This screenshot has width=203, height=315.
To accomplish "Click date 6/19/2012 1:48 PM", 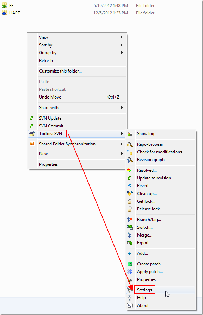I will 111,6.
